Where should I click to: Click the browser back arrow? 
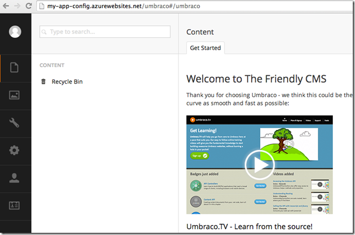click(6, 6)
